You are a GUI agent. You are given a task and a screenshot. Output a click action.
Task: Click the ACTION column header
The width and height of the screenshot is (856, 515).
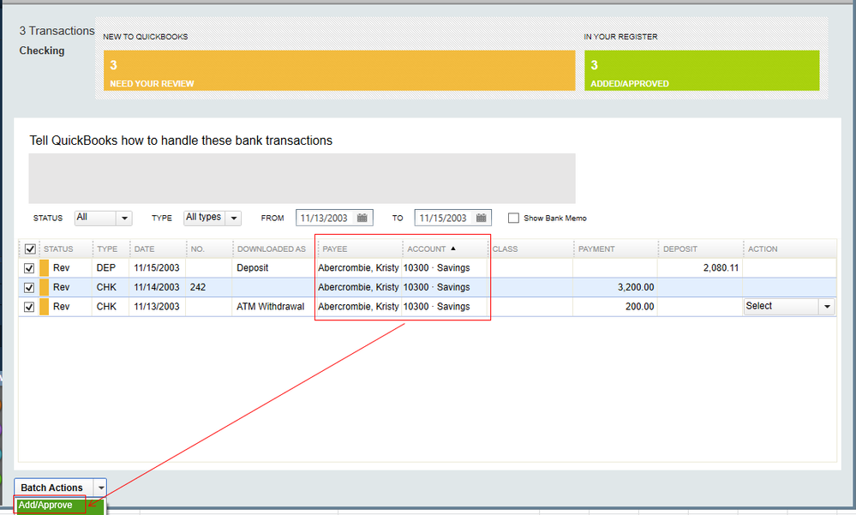pyautogui.click(x=790, y=249)
